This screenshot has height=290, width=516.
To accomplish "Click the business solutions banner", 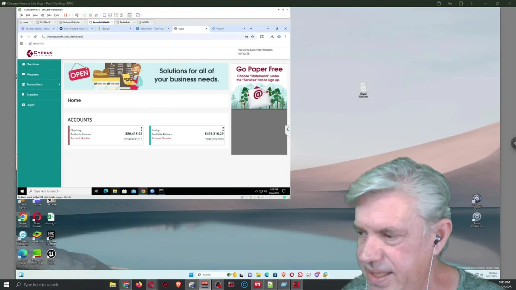I will (146, 76).
